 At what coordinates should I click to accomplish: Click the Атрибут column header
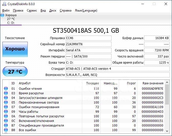point(50,83)
